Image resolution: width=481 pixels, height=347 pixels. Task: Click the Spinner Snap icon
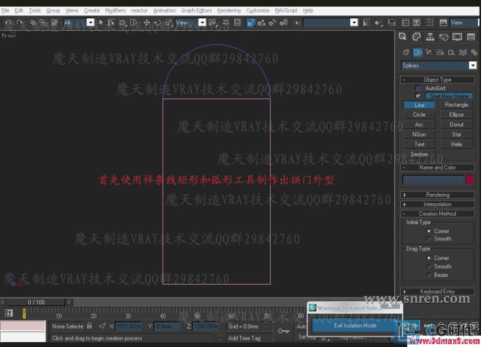pos(284,22)
